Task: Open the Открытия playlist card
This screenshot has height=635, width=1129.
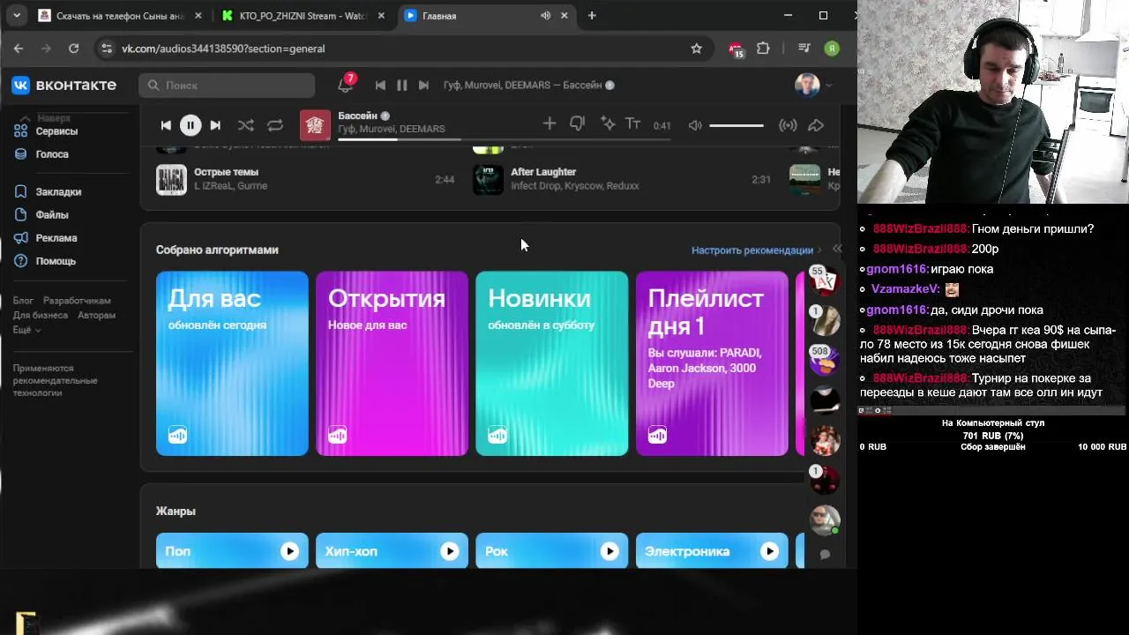Action: (392, 363)
